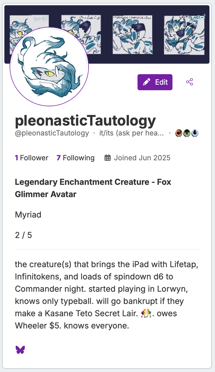Click the wrestlers emoji in the bio
Image resolution: width=215 pixels, height=372 pixels.
click(147, 314)
